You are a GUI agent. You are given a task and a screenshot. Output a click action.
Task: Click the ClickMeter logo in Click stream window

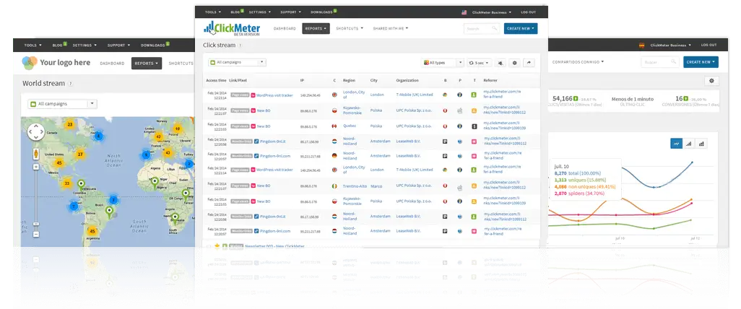(x=231, y=28)
